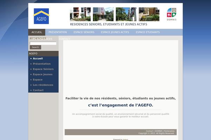Open Présentation in the AGEFO sidebar menu
Viewport: 211px width, 140px height.
click(42, 64)
